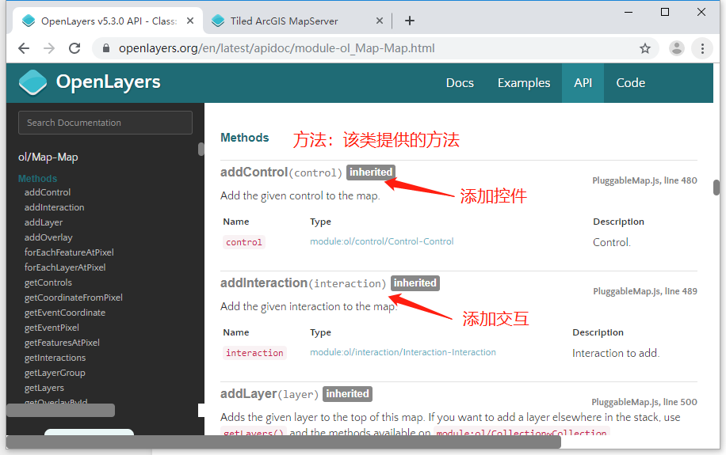The width and height of the screenshot is (726, 455).
Task: Bookmark this page with star icon
Action: (645, 48)
